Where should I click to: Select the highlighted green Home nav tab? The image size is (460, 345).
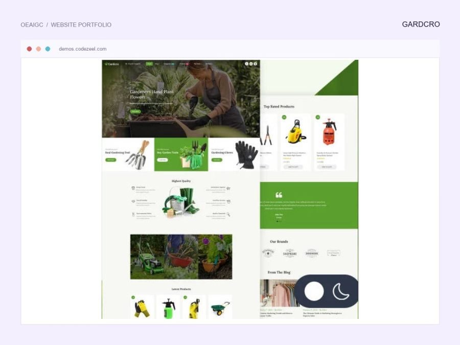pos(149,64)
